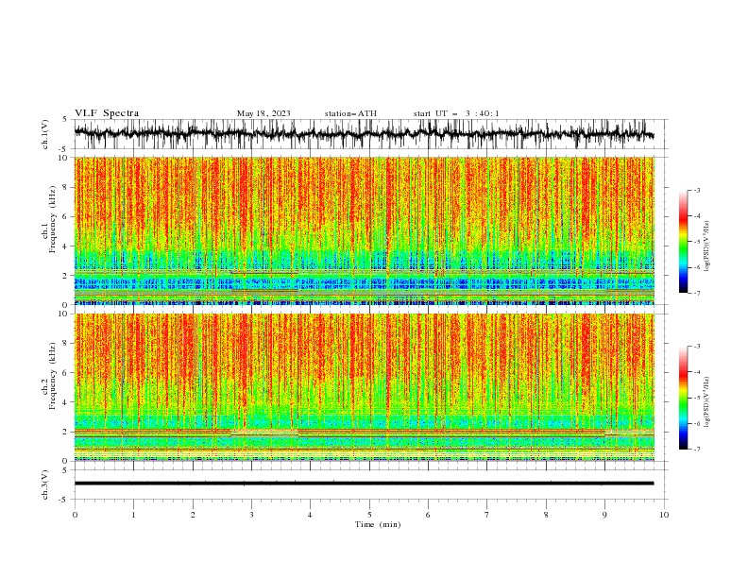Click the ch.2 color bar's log(PSD) label

point(707,402)
